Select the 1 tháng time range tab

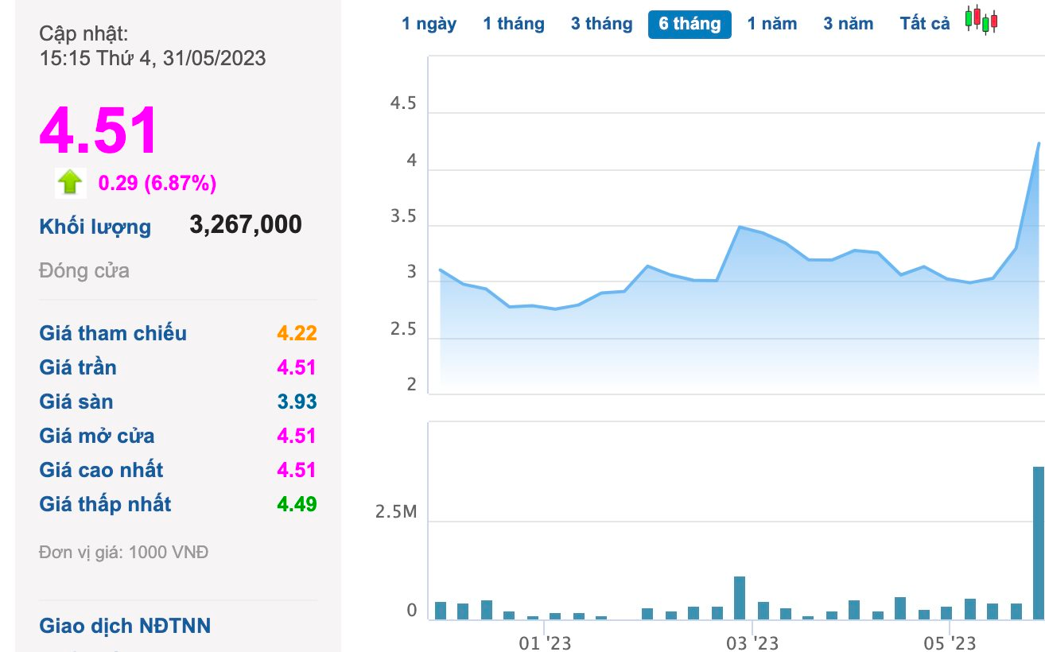(514, 24)
